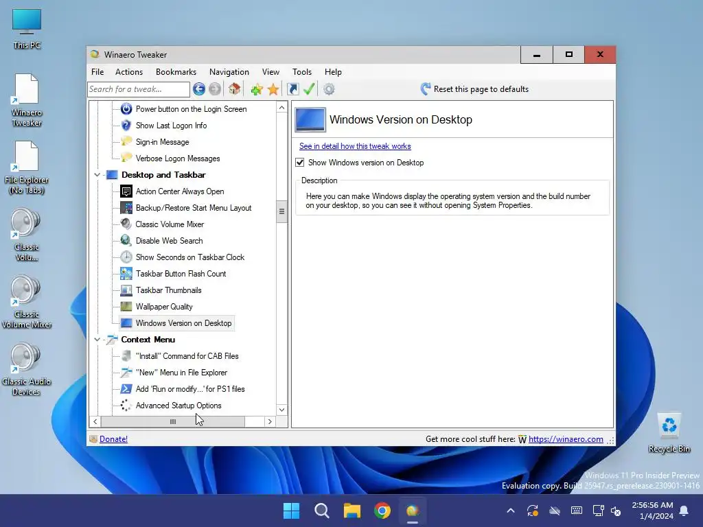Click the Wallpaper Quality icon

click(x=126, y=307)
